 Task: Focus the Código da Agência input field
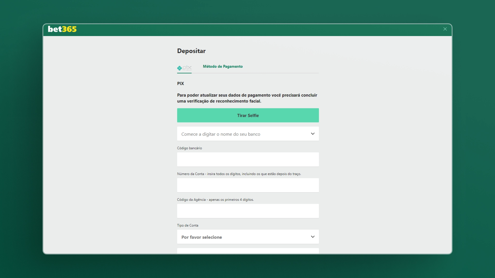pos(248,211)
